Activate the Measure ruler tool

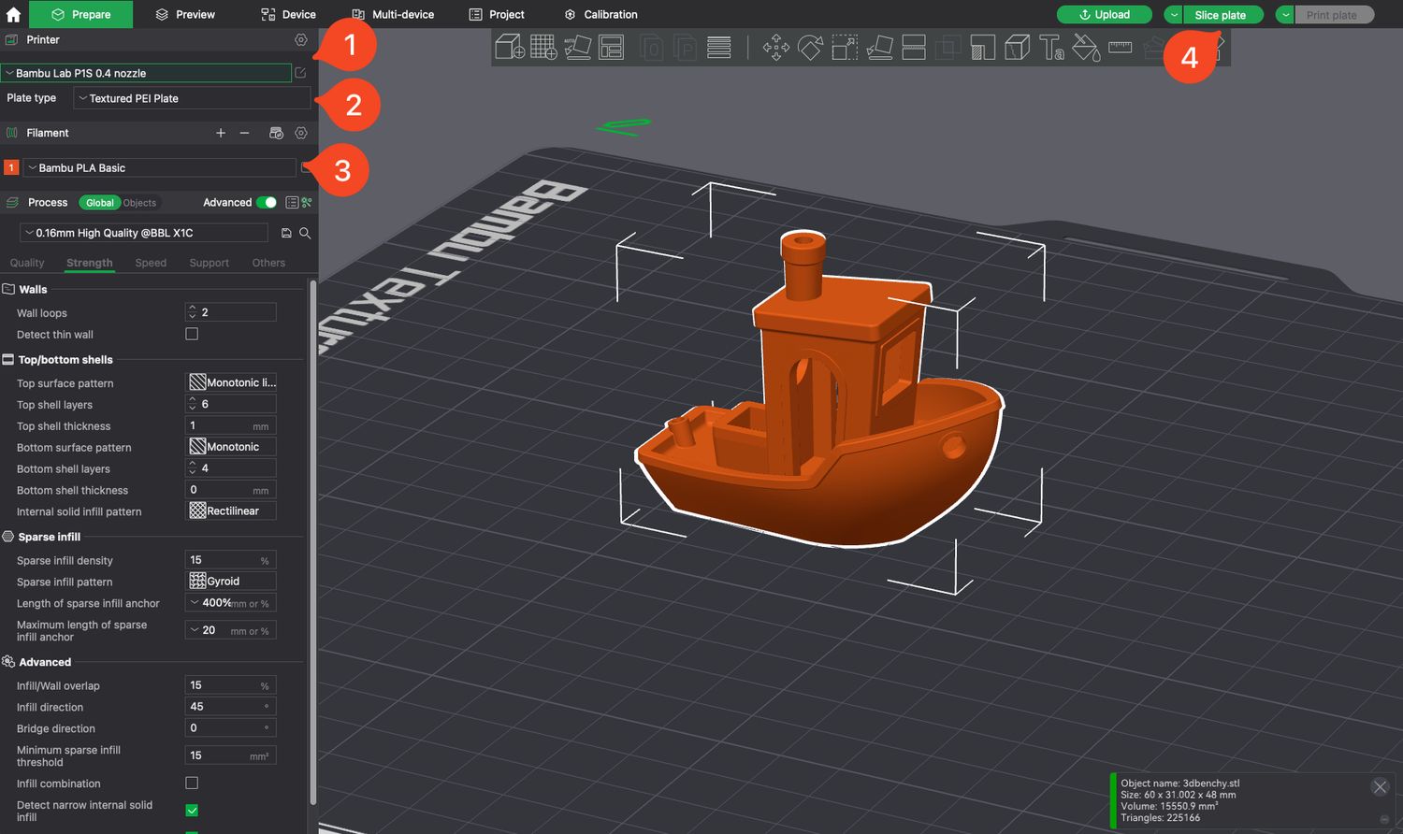click(1120, 48)
